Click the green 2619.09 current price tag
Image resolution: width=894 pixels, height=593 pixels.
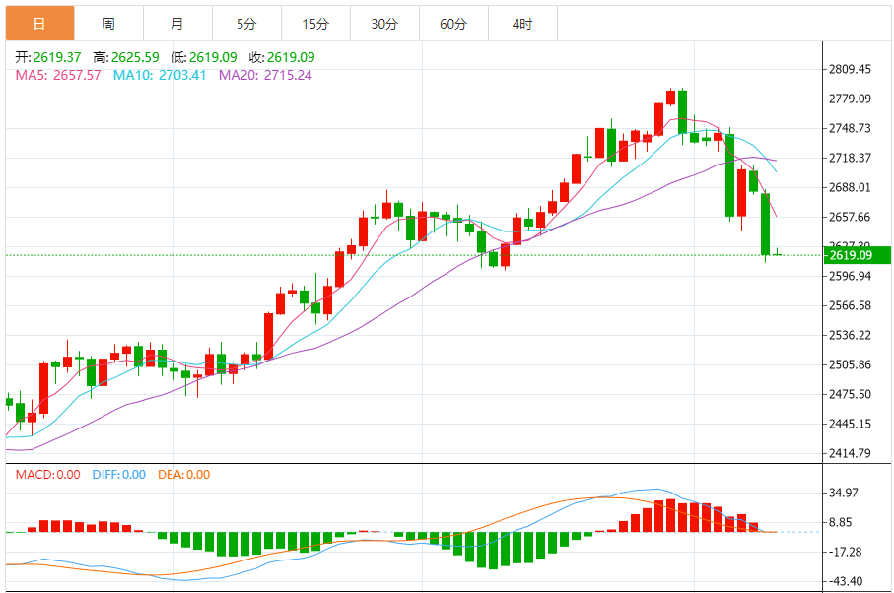[x=858, y=255]
